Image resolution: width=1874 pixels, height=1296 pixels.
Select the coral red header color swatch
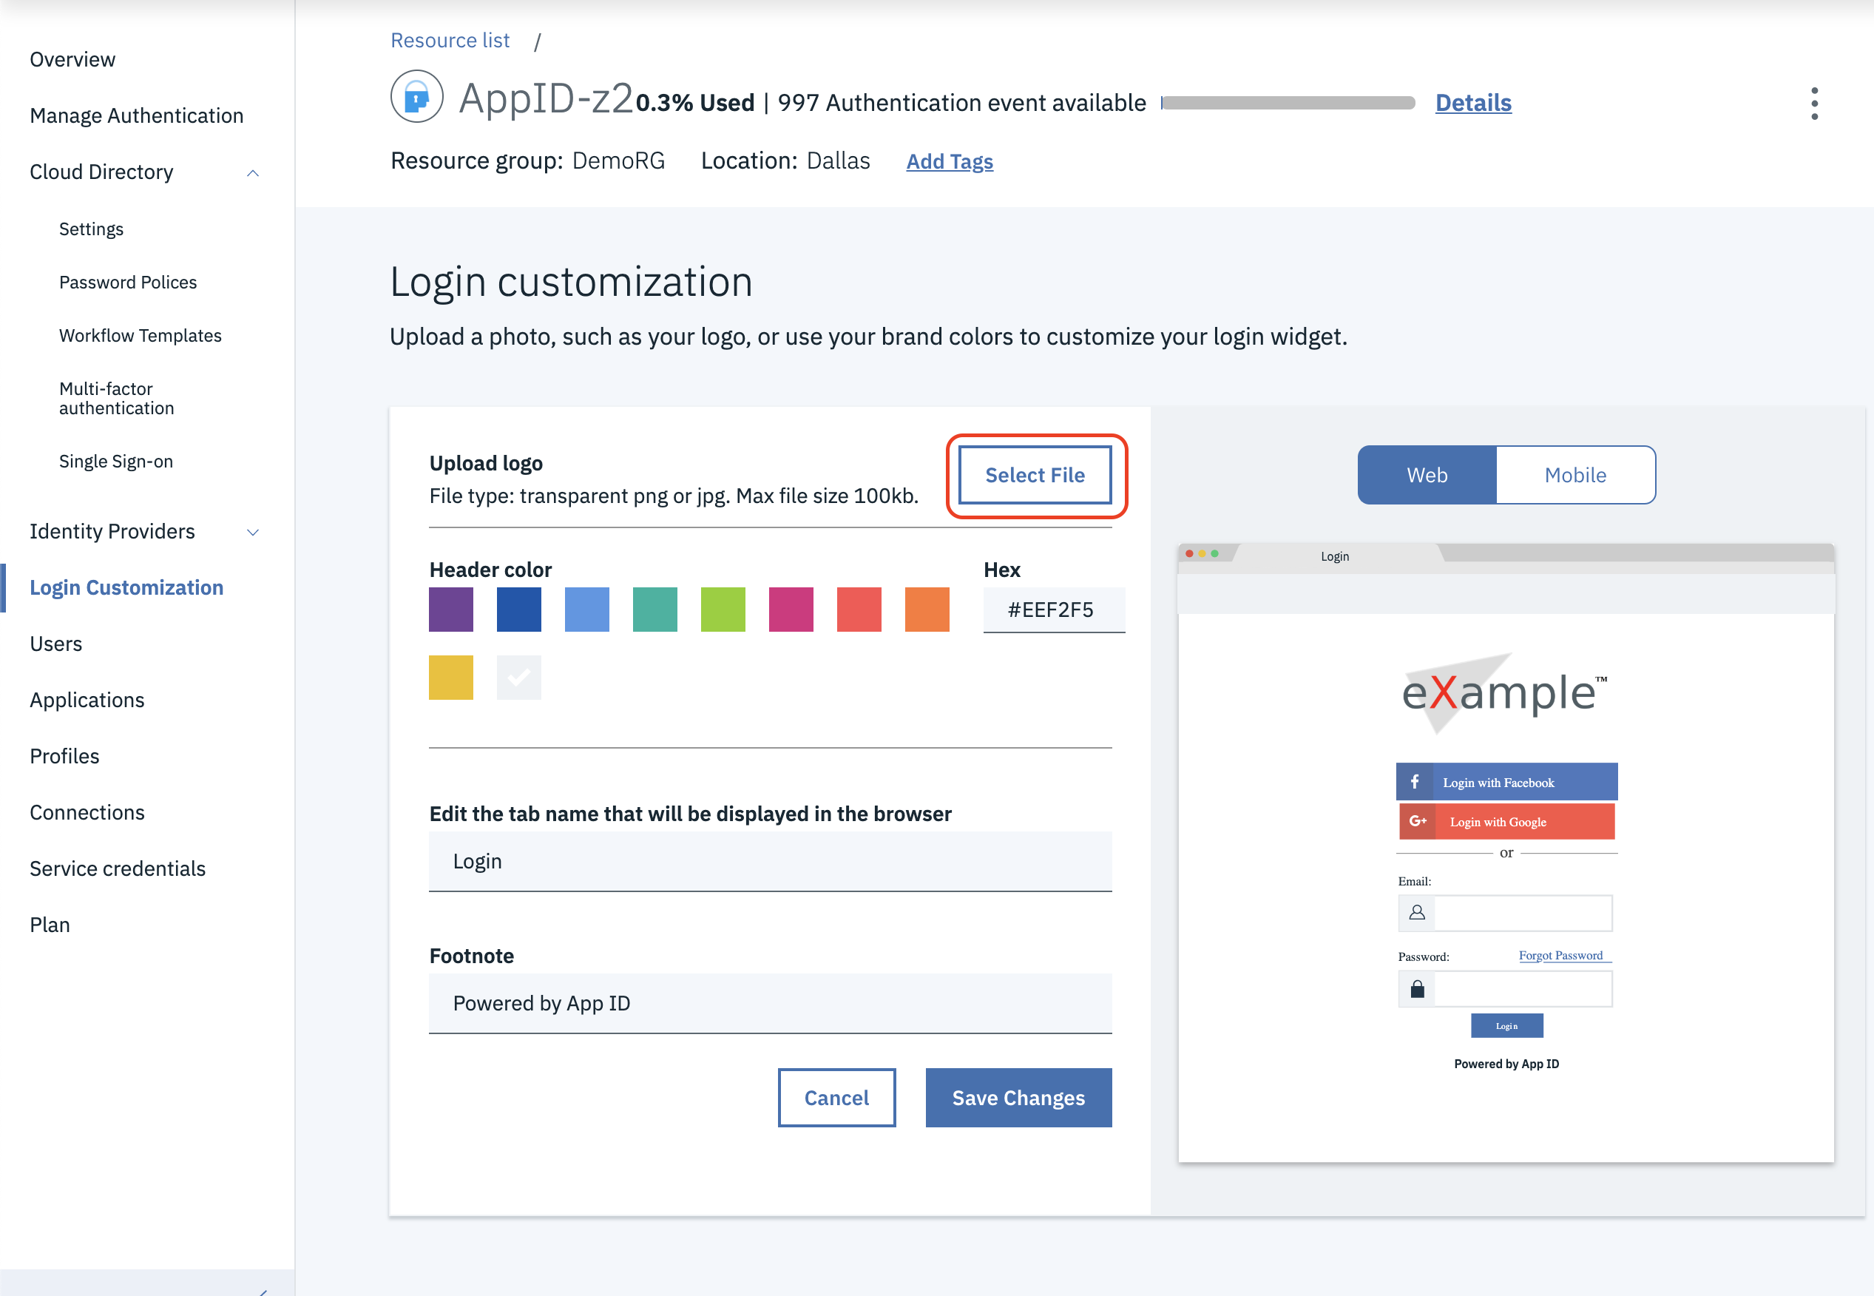click(859, 609)
